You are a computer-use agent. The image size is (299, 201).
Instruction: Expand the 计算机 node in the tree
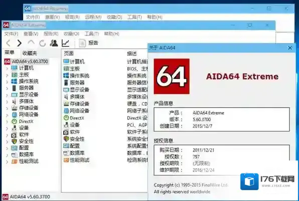[x=7, y=68]
